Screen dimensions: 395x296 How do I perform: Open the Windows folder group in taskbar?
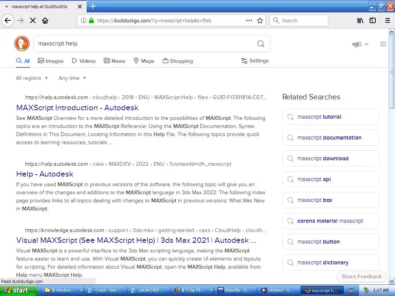[62, 290]
